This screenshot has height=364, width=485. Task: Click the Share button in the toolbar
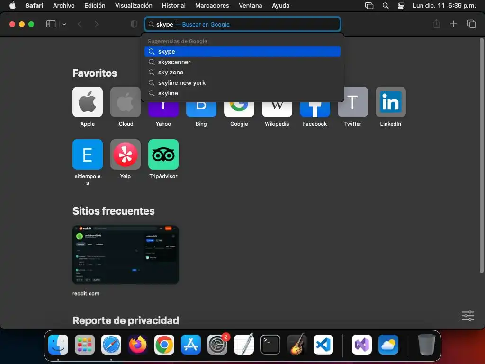[436, 24]
